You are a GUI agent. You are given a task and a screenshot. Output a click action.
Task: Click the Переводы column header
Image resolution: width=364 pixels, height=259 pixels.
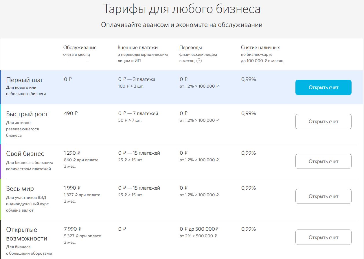[191, 47]
